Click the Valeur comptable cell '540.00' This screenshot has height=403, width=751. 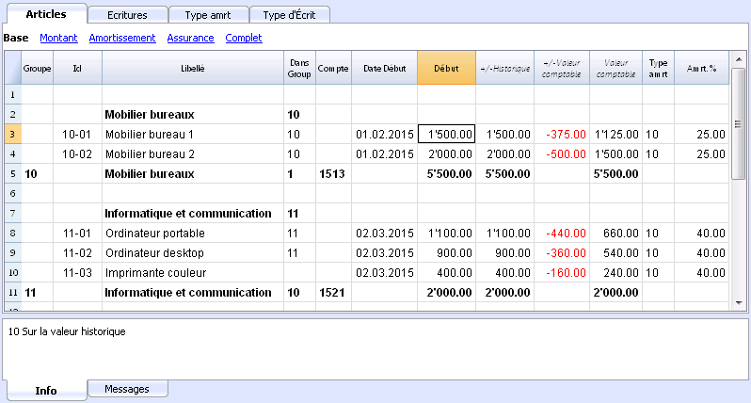coord(615,252)
